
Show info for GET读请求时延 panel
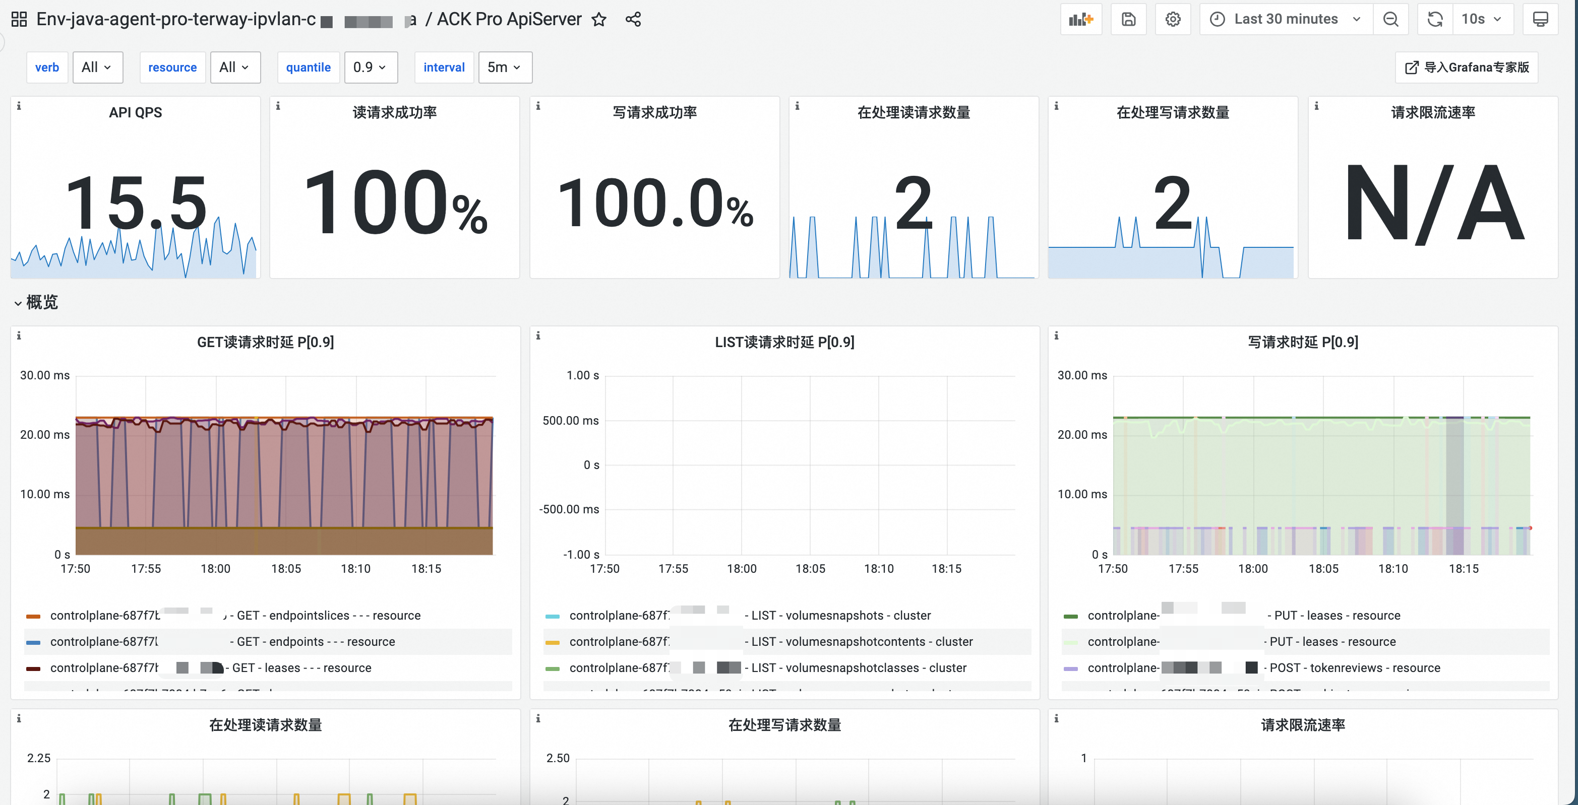pyautogui.click(x=19, y=336)
